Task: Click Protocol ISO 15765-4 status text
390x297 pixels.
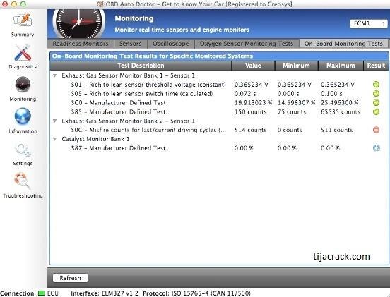Action: click(x=196, y=293)
